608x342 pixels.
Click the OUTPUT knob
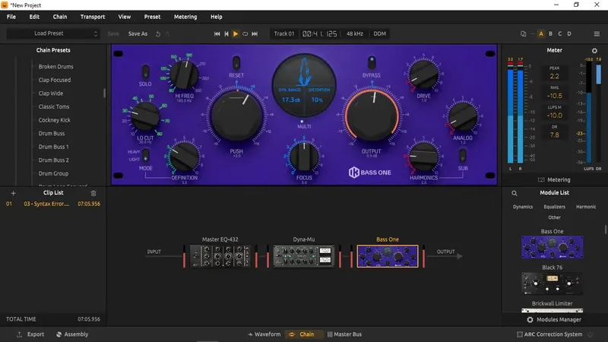(372, 116)
